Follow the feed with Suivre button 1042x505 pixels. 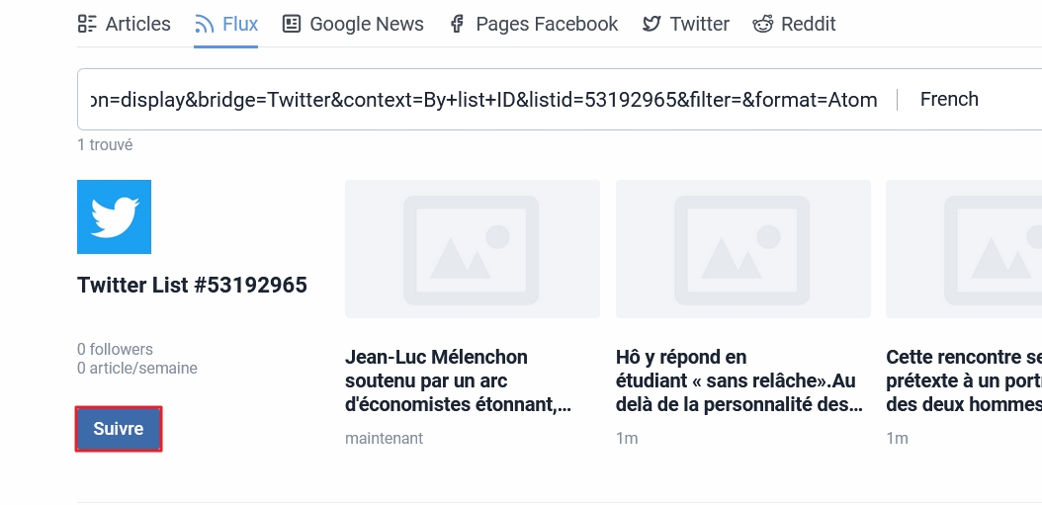tap(119, 429)
